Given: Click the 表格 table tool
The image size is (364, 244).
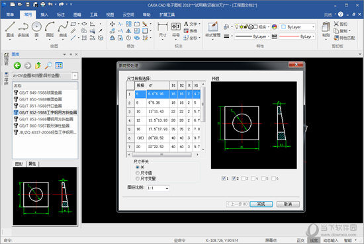Looking at the screenshot, I should pyautogui.click(x=191, y=31).
